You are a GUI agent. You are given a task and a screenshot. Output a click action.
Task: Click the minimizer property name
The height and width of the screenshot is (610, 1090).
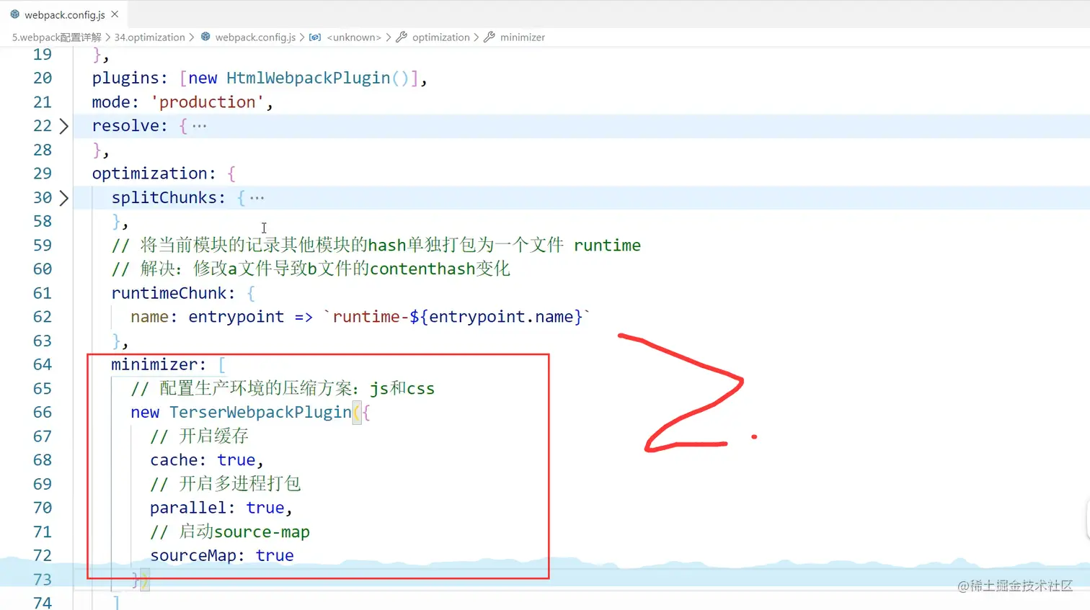(x=154, y=364)
